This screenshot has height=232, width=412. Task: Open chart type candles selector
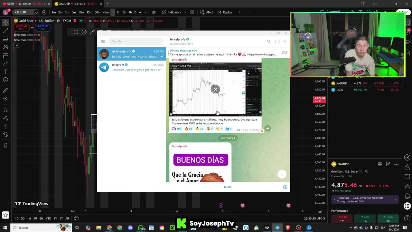(154, 12)
